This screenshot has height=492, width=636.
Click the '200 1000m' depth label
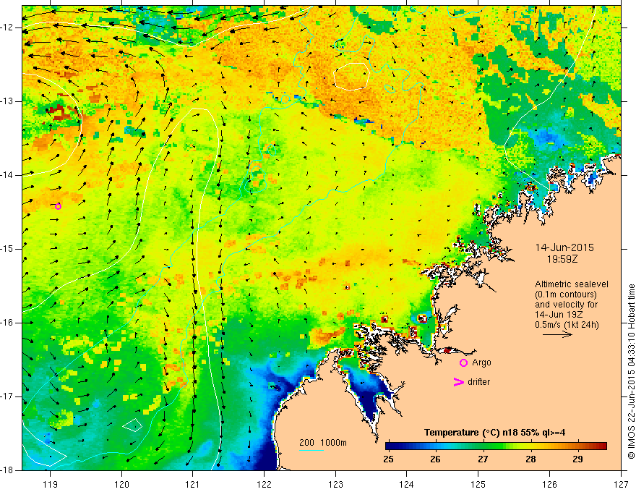pyautogui.click(x=323, y=443)
